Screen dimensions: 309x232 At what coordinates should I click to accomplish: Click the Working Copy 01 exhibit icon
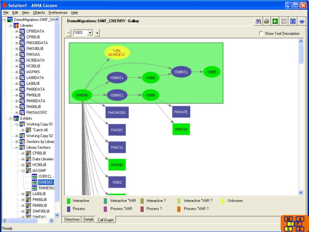tap(22, 124)
